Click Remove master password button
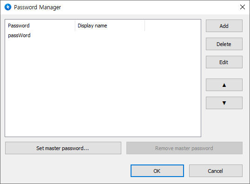250x184 pixels. 184,148
